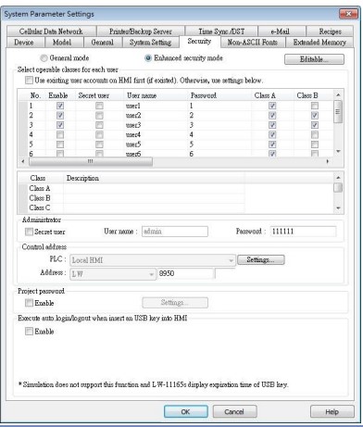This screenshot has width=363, height=427.
Task: Toggle Class B for user2
Action: [315, 116]
